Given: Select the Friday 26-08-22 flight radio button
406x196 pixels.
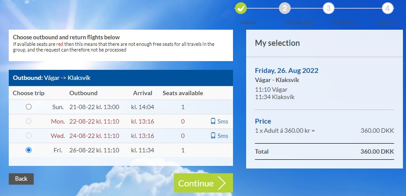Looking at the screenshot, I should (29, 150).
